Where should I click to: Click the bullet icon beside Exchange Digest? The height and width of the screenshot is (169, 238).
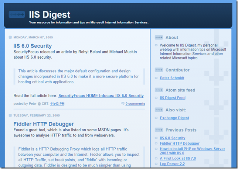[x=156, y=118]
